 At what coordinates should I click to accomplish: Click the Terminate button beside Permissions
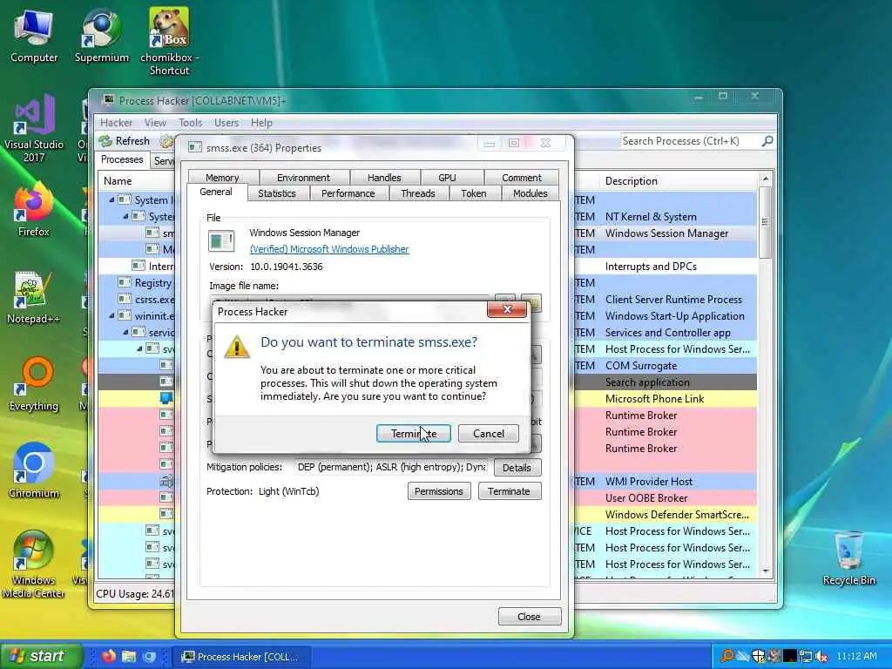click(x=509, y=491)
